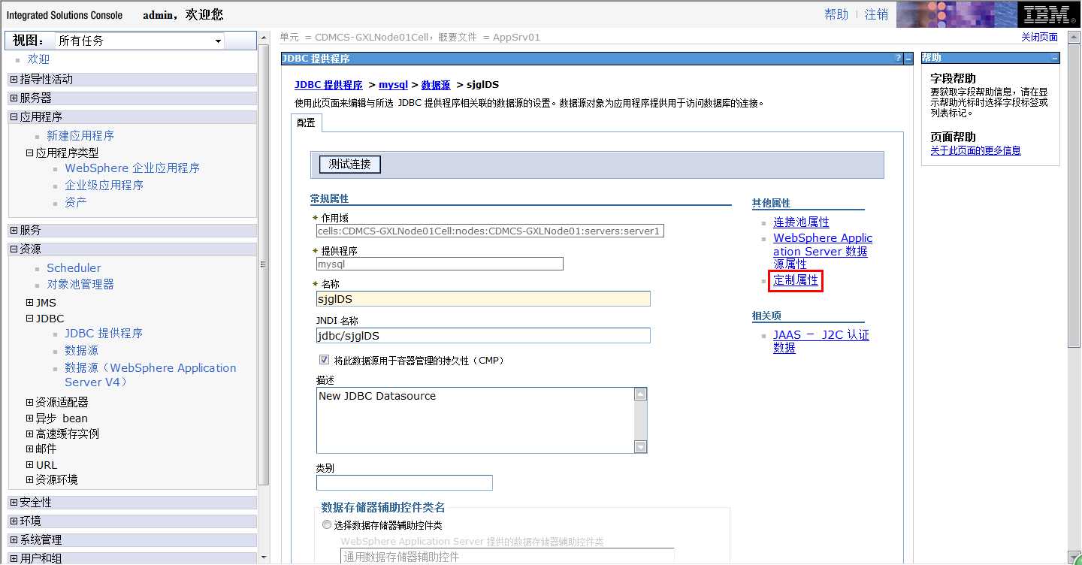
Task: Expand the URL node
Action: (30, 464)
